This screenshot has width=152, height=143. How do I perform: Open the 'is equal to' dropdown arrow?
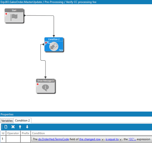[x=121, y=140]
